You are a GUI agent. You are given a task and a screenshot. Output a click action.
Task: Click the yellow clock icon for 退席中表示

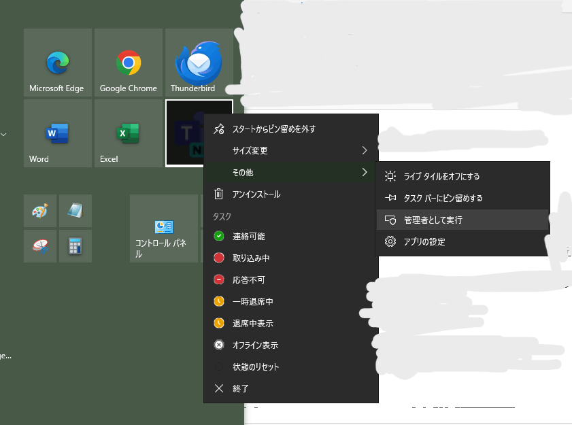click(219, 323)
